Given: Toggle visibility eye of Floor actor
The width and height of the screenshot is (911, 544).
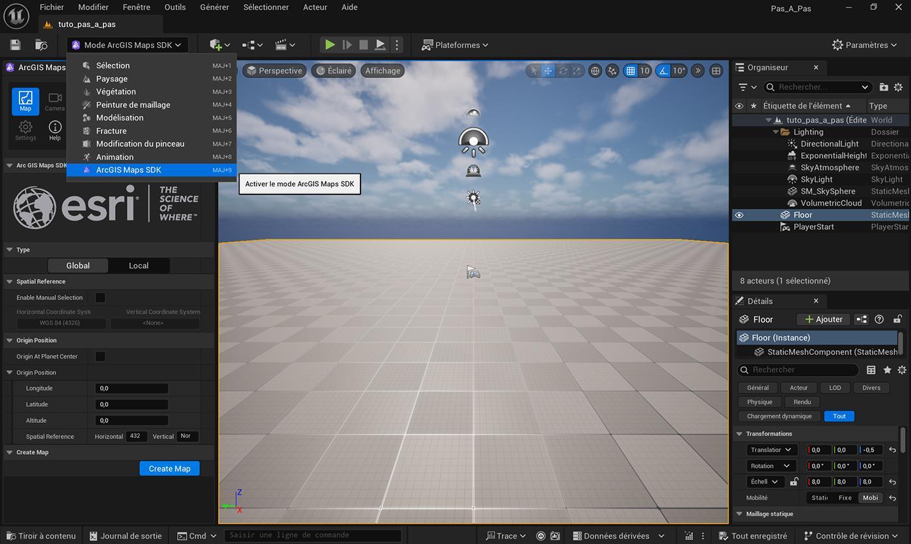Looking at the screenshot, I should (739, 215).
